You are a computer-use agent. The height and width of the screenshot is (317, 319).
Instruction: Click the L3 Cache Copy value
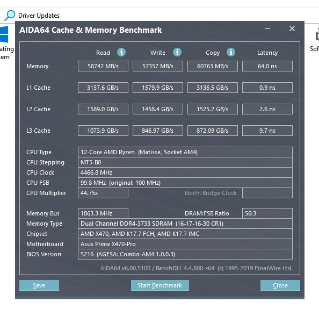[212, 131]
